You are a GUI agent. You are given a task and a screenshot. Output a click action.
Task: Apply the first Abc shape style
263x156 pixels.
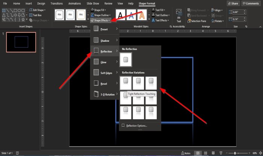pos(59,15)
